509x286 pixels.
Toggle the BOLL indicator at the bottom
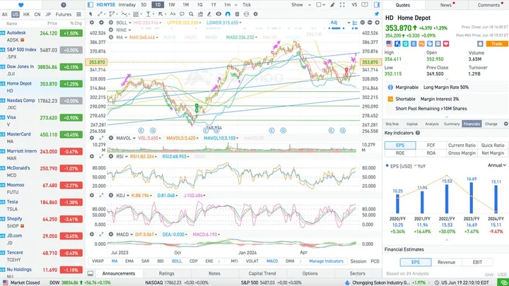tap(176, 261)
